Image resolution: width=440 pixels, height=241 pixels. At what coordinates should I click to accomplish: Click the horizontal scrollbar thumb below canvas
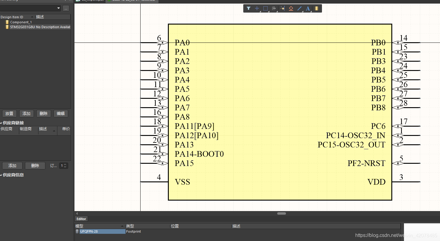click(281, 213)
